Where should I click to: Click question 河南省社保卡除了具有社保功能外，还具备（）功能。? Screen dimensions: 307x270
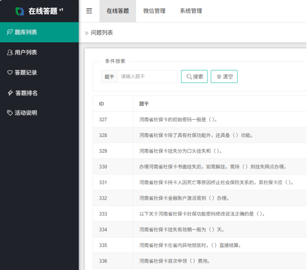(196, 135)
